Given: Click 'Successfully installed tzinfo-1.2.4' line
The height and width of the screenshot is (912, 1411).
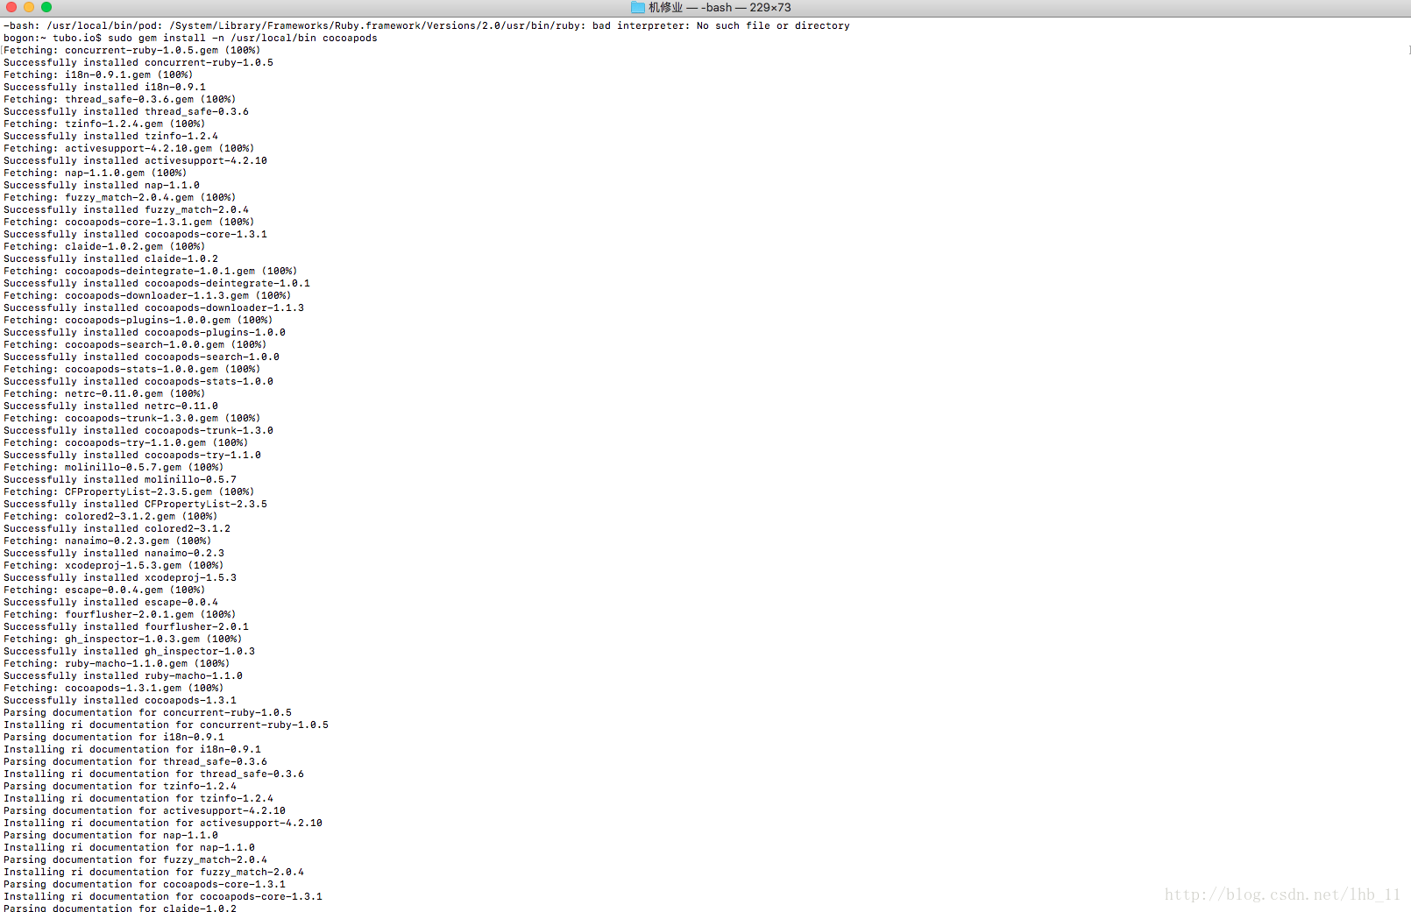Looking at the screenshot, I should [110, 136].
